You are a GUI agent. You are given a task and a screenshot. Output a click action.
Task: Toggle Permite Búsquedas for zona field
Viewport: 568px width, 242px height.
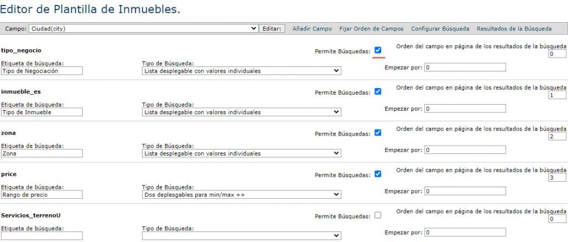point(378,133)
